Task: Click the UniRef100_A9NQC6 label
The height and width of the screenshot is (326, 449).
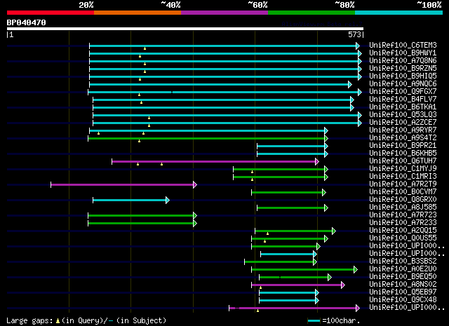Action: [x=403, y=84]
